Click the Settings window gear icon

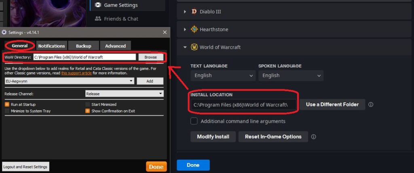[4, 32]
